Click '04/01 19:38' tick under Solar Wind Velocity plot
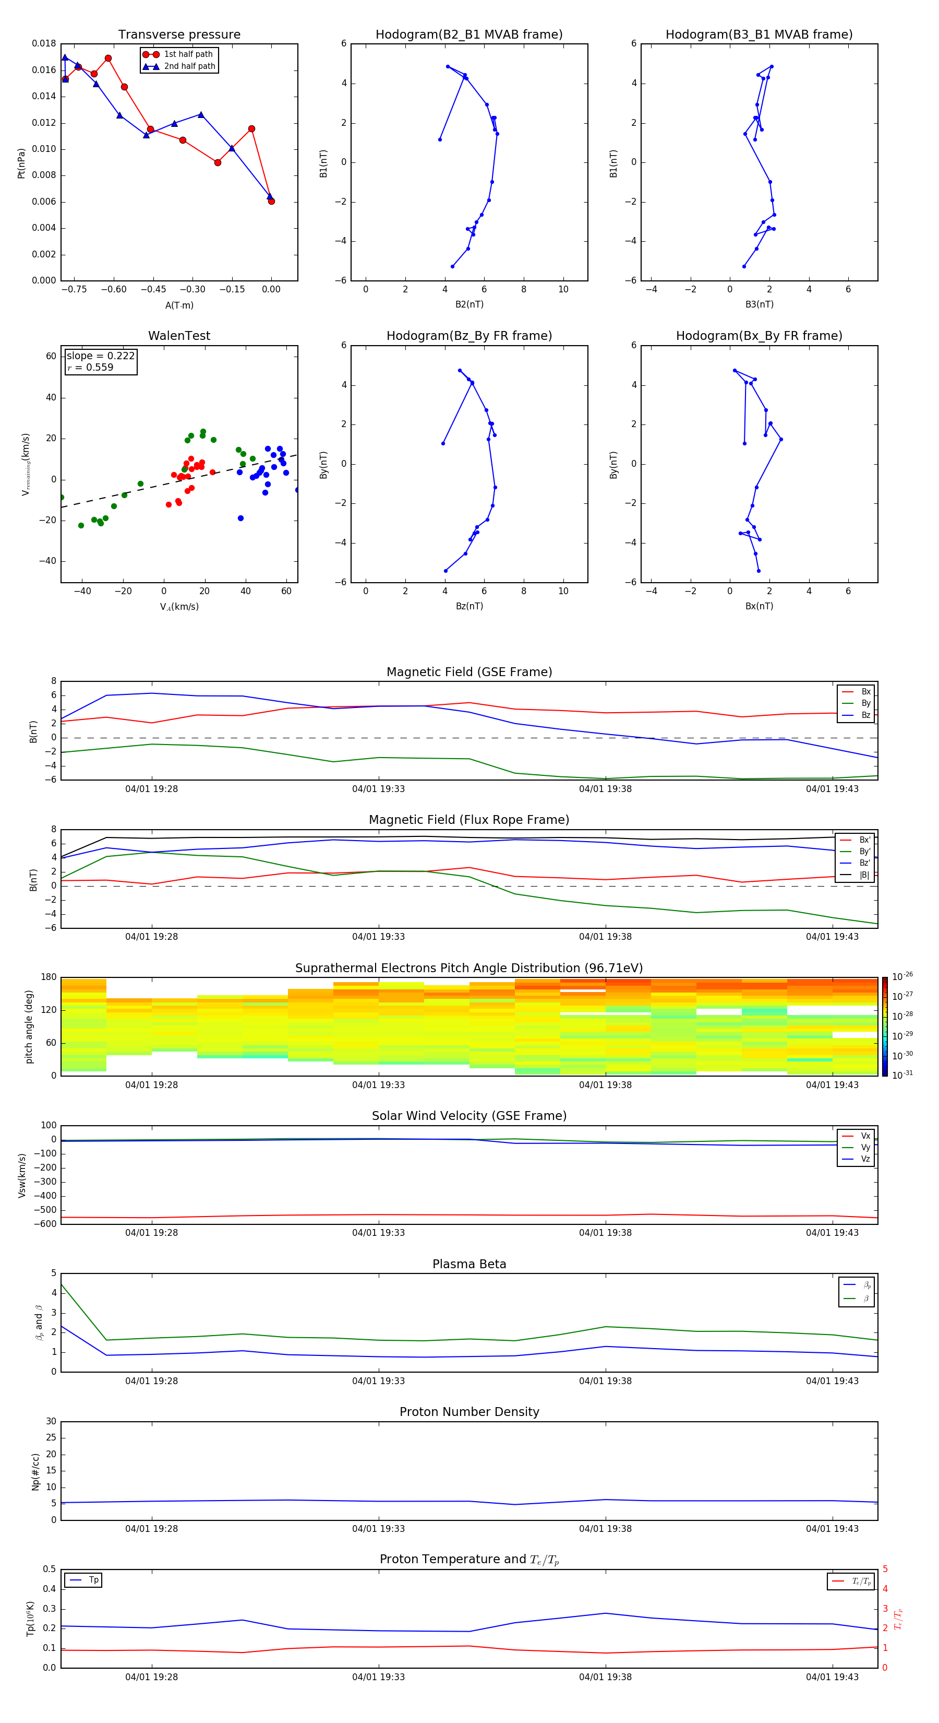Screen dimensions: 939x1723 click(605, 1233)
